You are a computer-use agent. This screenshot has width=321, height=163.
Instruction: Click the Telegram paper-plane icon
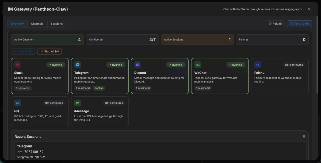pyautogui.click(x=78, y=65)
